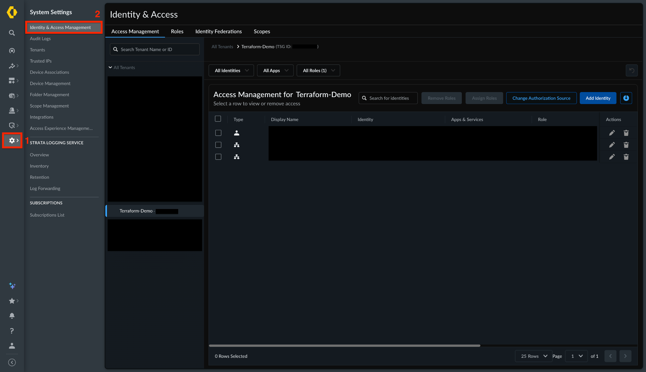Open Trusted IPs in System Settings

41,61
